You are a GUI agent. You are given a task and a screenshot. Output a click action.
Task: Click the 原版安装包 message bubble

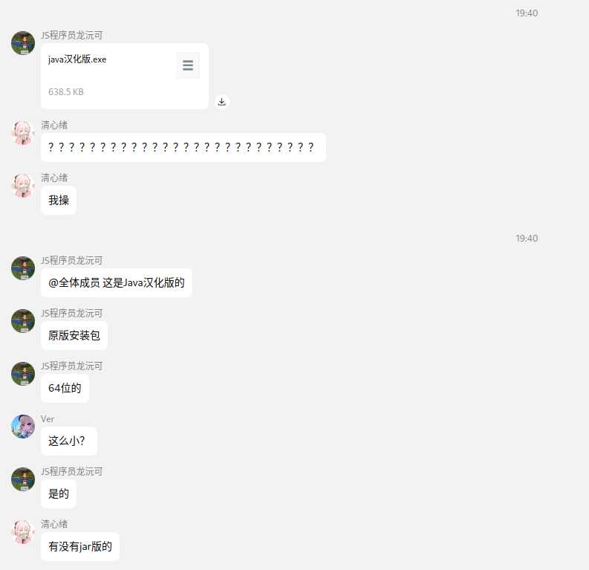74,336
